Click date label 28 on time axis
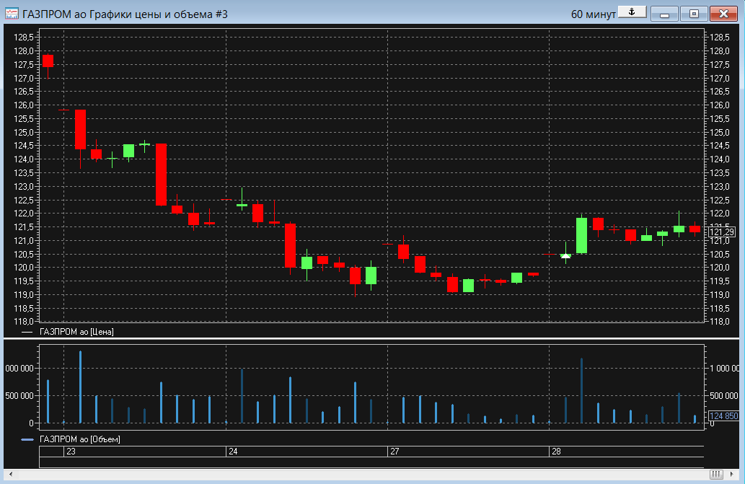Viewport: 745px width, 484px height. 556,452
